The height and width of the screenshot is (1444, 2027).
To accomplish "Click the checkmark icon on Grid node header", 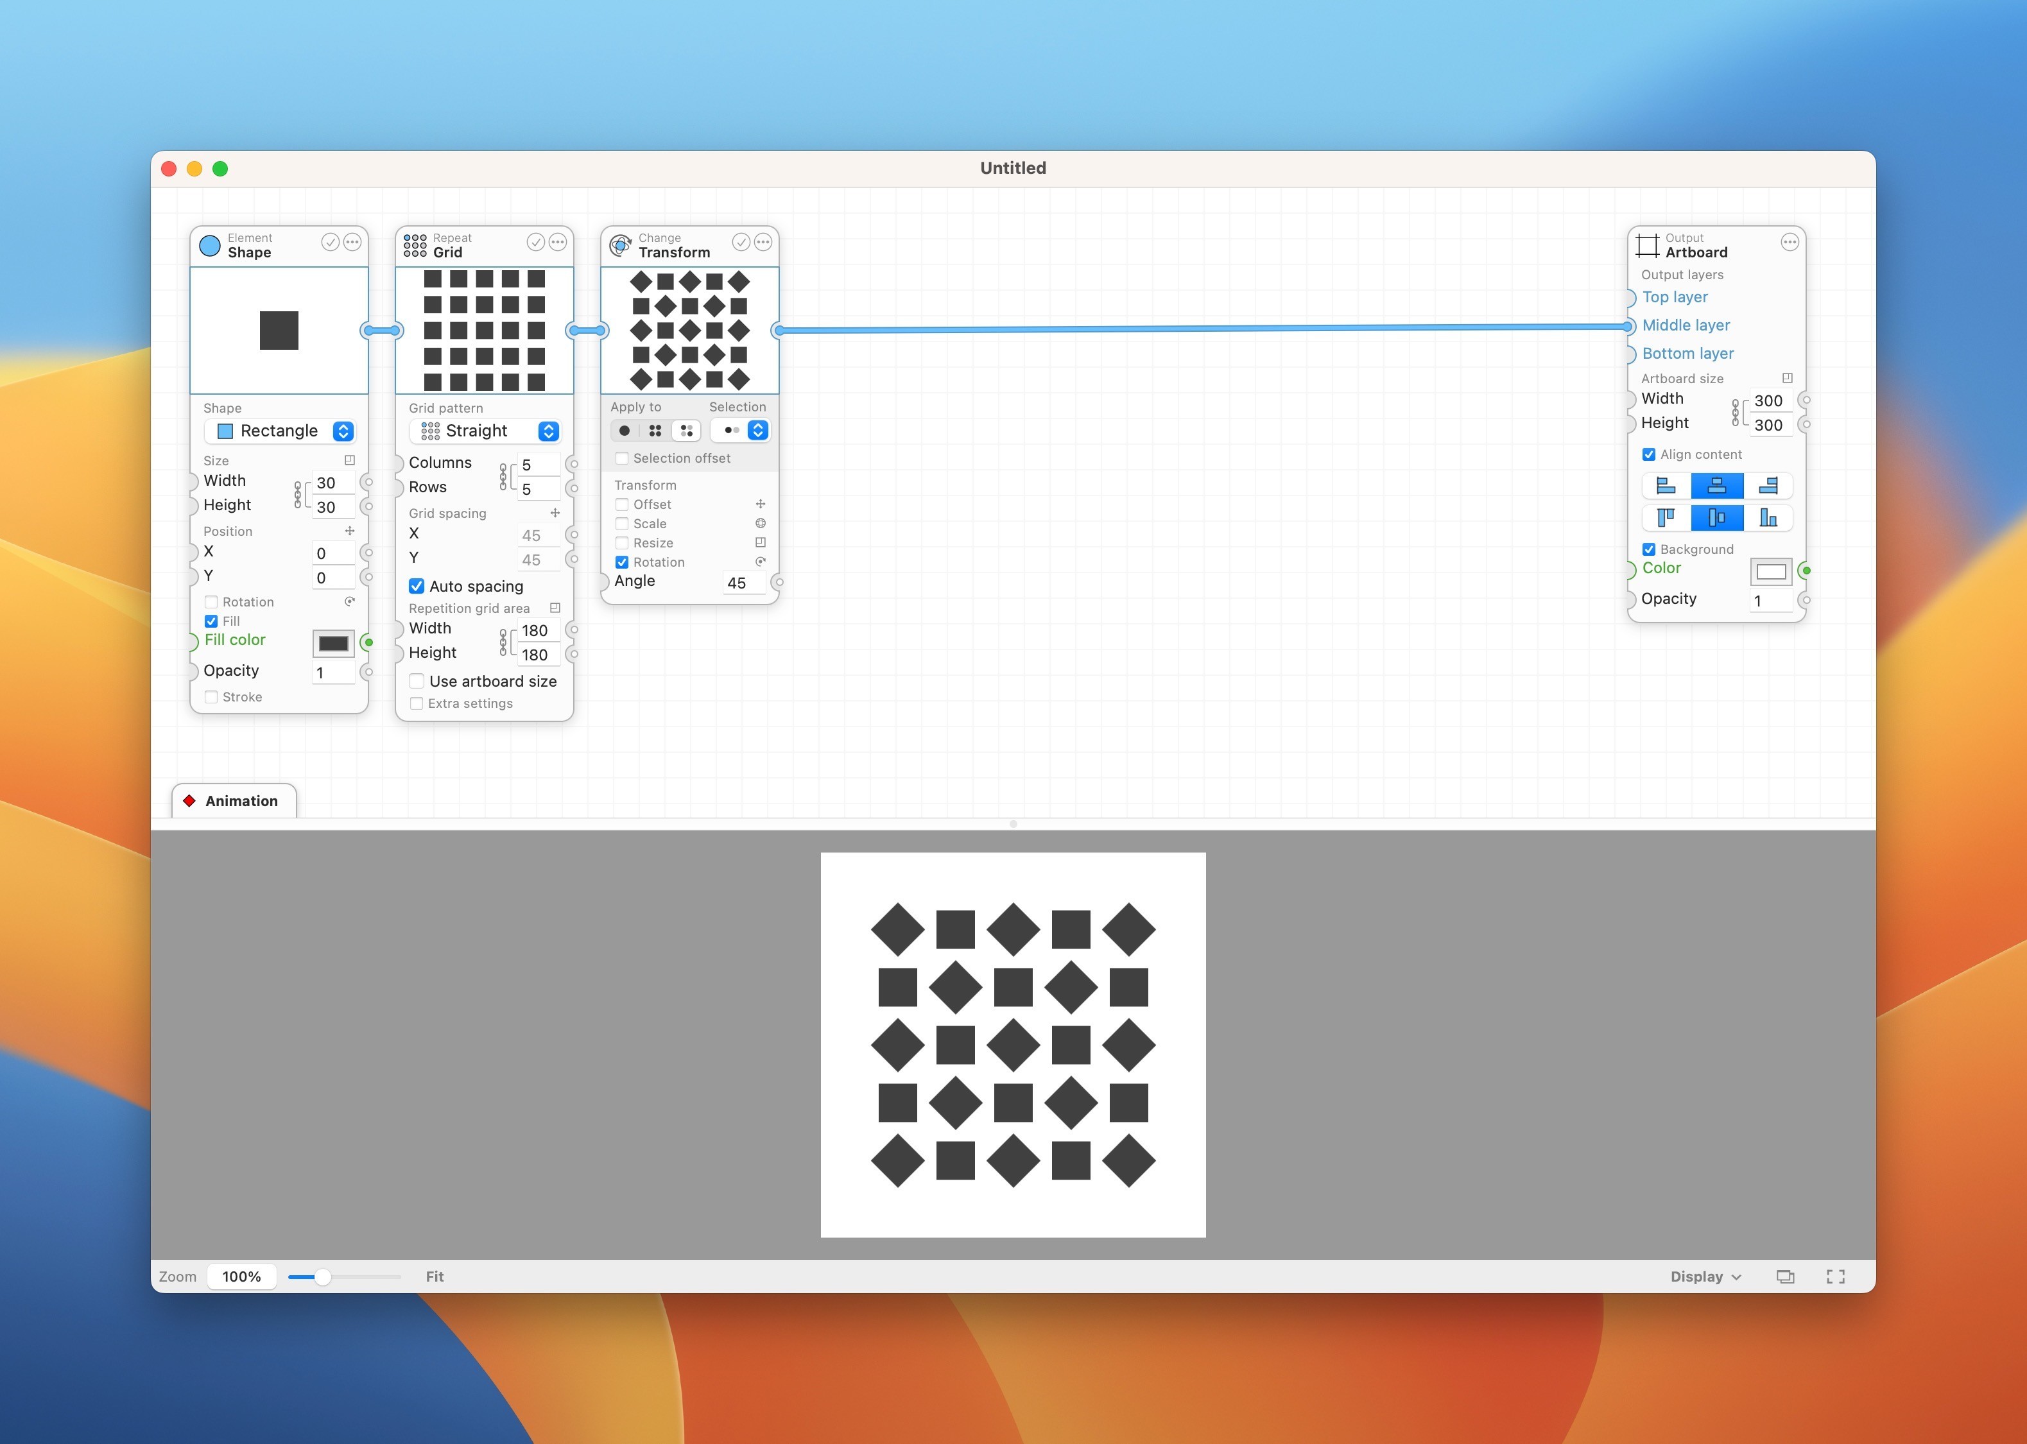I will 535,242.
